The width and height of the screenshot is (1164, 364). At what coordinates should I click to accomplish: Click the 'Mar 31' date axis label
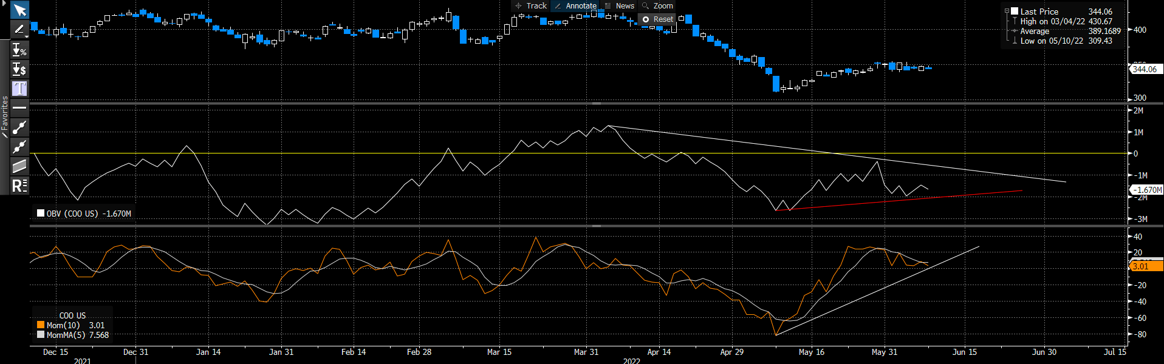pos(586,352)
